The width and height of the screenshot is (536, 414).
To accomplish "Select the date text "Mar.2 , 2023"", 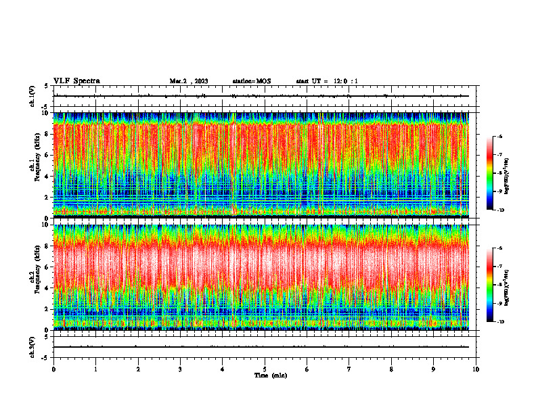I will (189, 81).
